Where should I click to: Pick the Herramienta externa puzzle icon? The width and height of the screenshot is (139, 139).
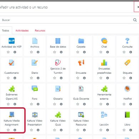pyautogui.click(x=104, y=89)
